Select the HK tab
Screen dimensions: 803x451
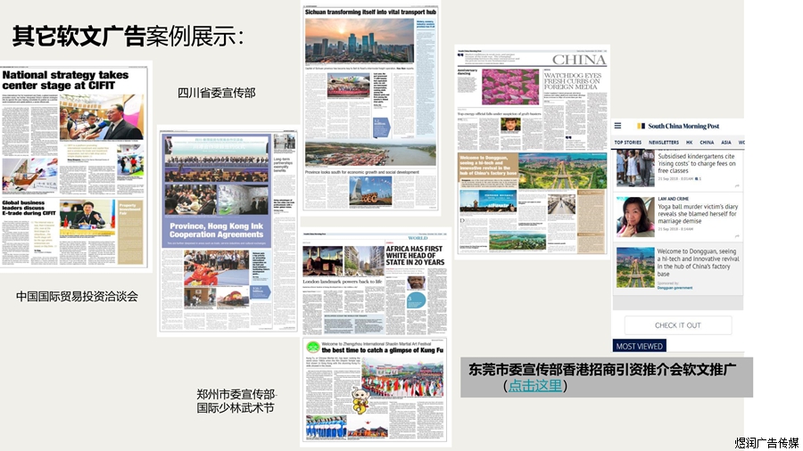tap(690, 143)
